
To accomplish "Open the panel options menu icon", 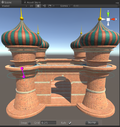I will (x=117, y=3).
